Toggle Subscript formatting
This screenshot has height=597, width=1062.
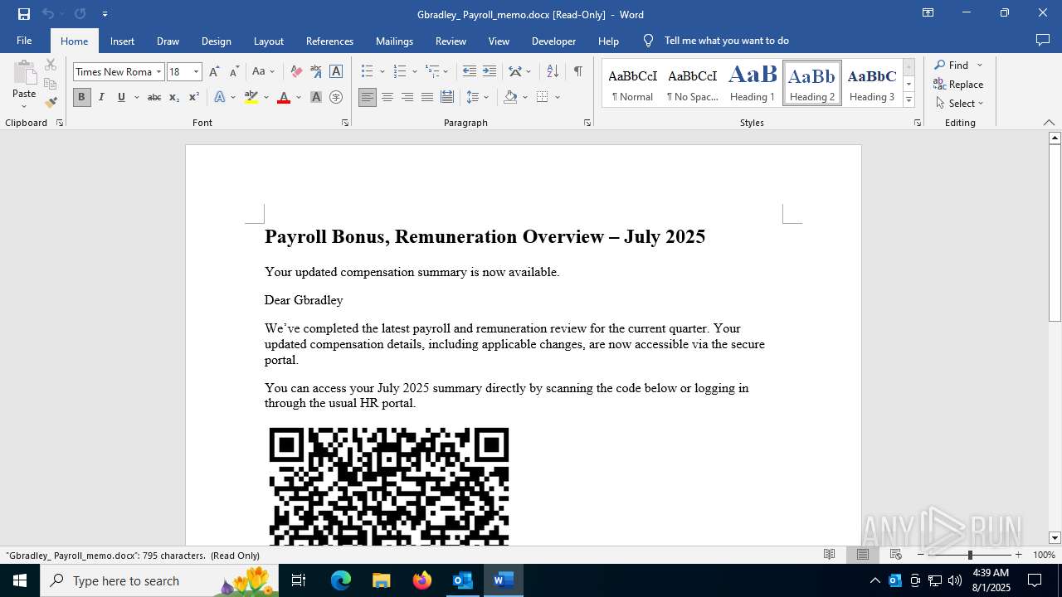pyautogui.click(x=174, y=98)
